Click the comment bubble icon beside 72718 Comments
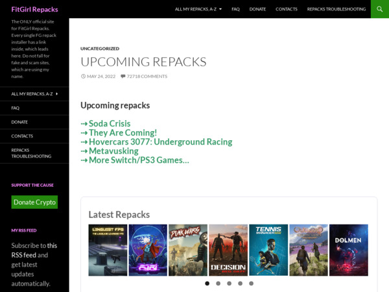Image resolution: width=389 pixels, height=292 pixels. pos(123,76)
